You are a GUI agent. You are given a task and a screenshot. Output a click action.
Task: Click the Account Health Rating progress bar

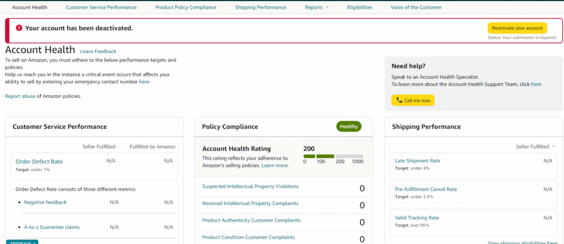tap(333, 156)
